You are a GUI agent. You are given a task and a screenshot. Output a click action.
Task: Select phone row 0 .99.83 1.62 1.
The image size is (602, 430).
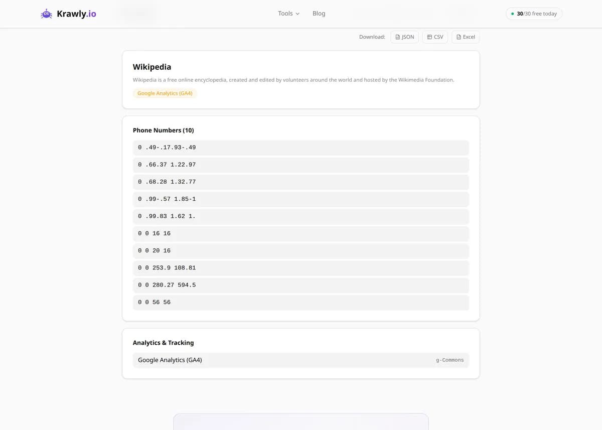click(301, 216)
